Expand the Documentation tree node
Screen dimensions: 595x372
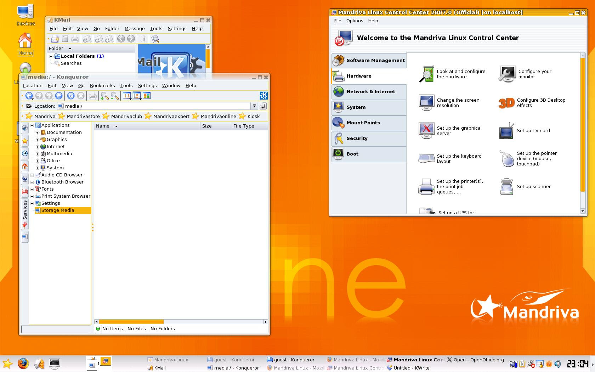(x=37, y=133)
